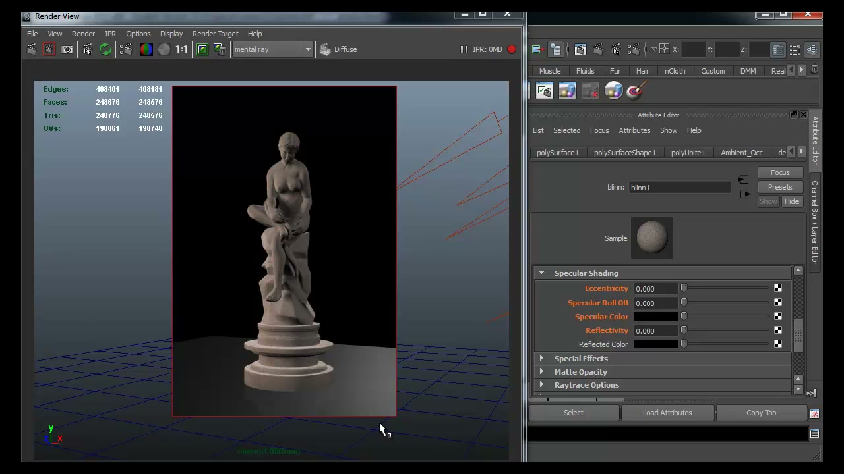Collapse the Specular Shading section
The height and width of the screenshot is (474, 844).
click(541, 273)
